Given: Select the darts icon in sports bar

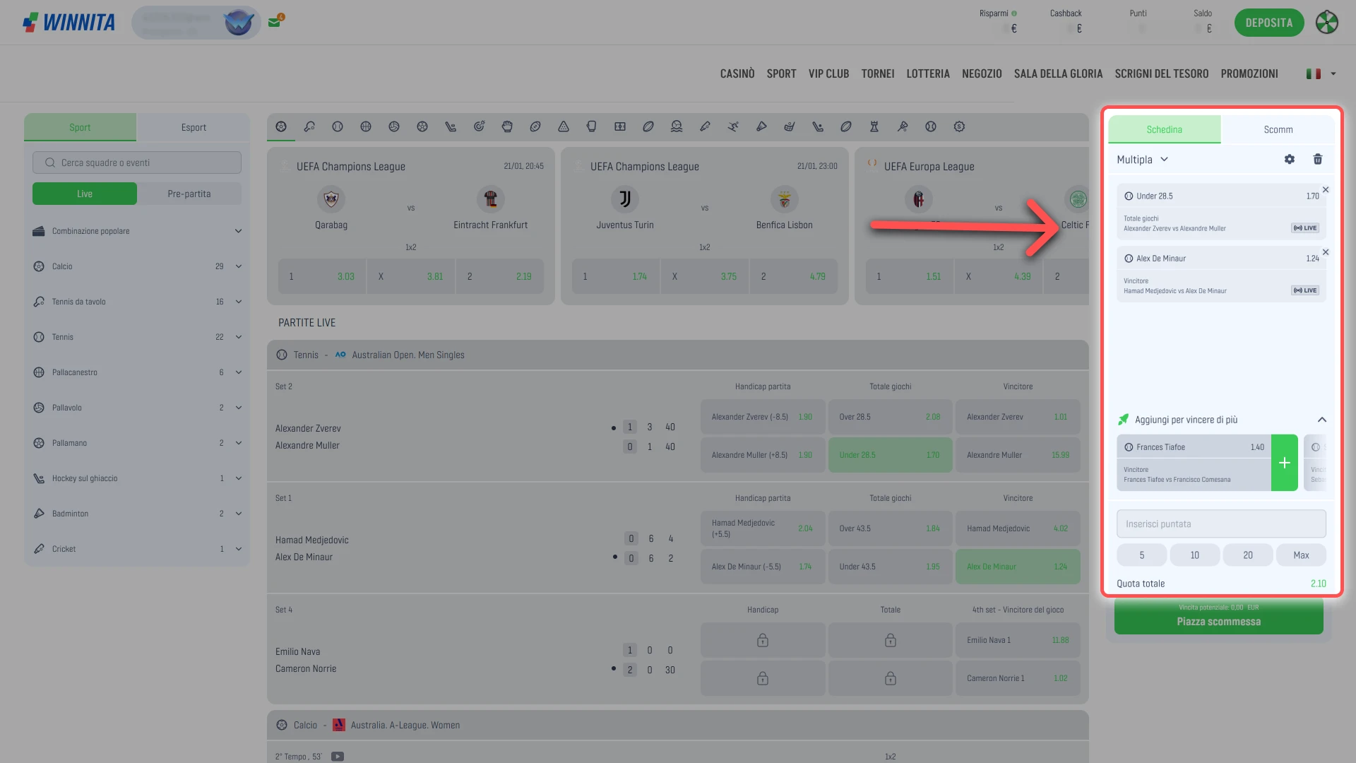Looking at the screenshot, I should tap(479, 126).
